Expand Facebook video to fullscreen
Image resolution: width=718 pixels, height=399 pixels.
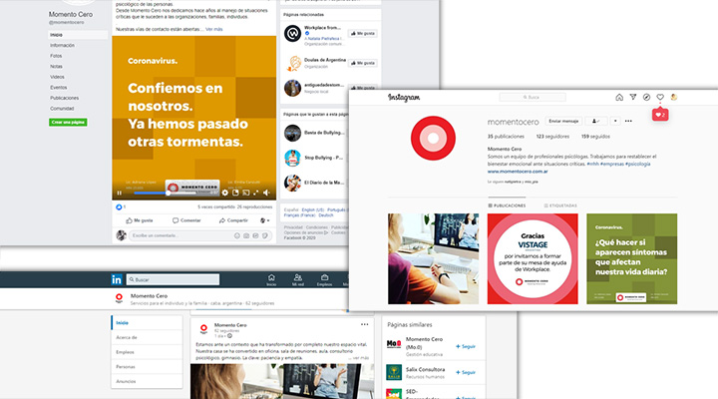pyautogui.click(x=256, y=193)
